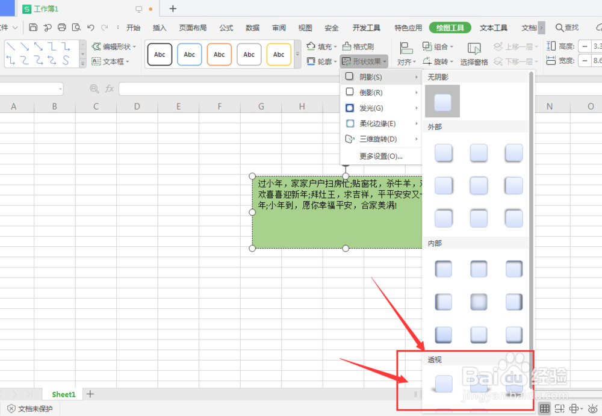The image size is (602, 416).
Task: Select the 阴影(S) Shadow menu item
Action: tap(381, 77)
